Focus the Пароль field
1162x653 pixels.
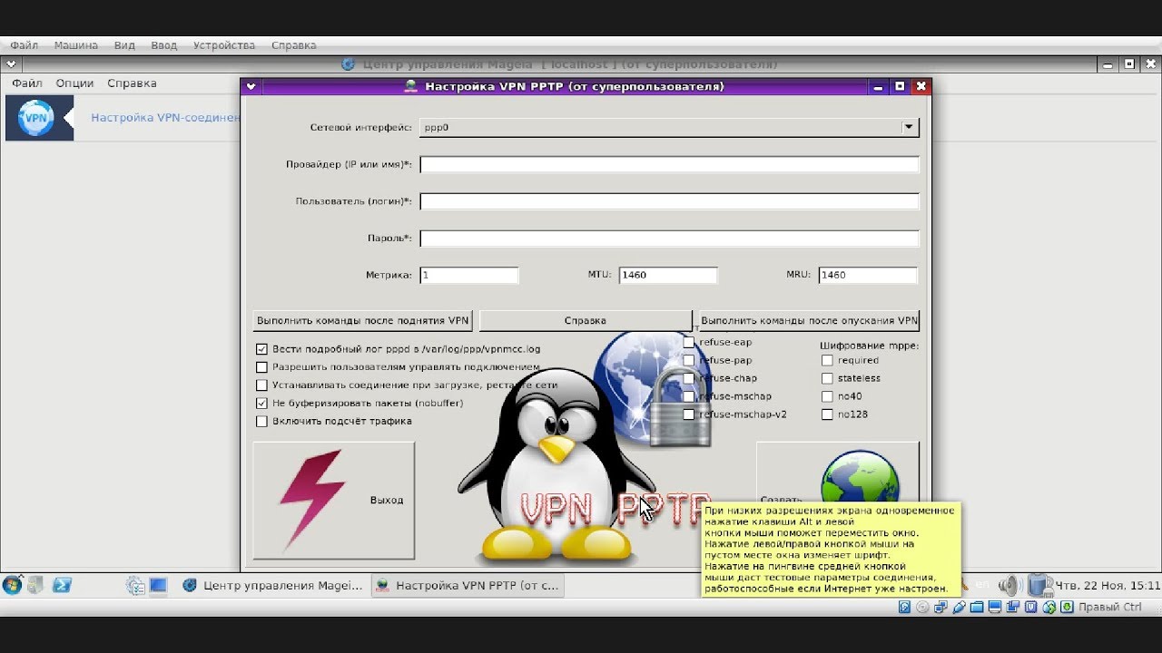[x=669, y=239]
